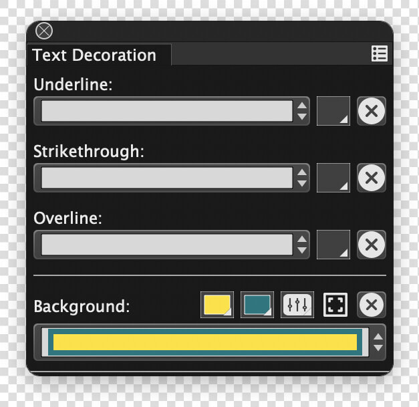Open the Background settings sliders icon
This screenshot has width=419, height=407.
(x=297, y=305)
